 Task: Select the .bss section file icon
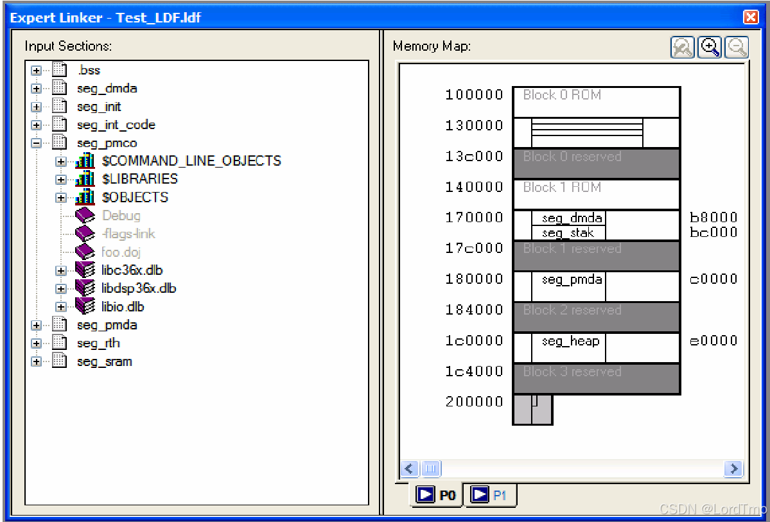point(59,70)
